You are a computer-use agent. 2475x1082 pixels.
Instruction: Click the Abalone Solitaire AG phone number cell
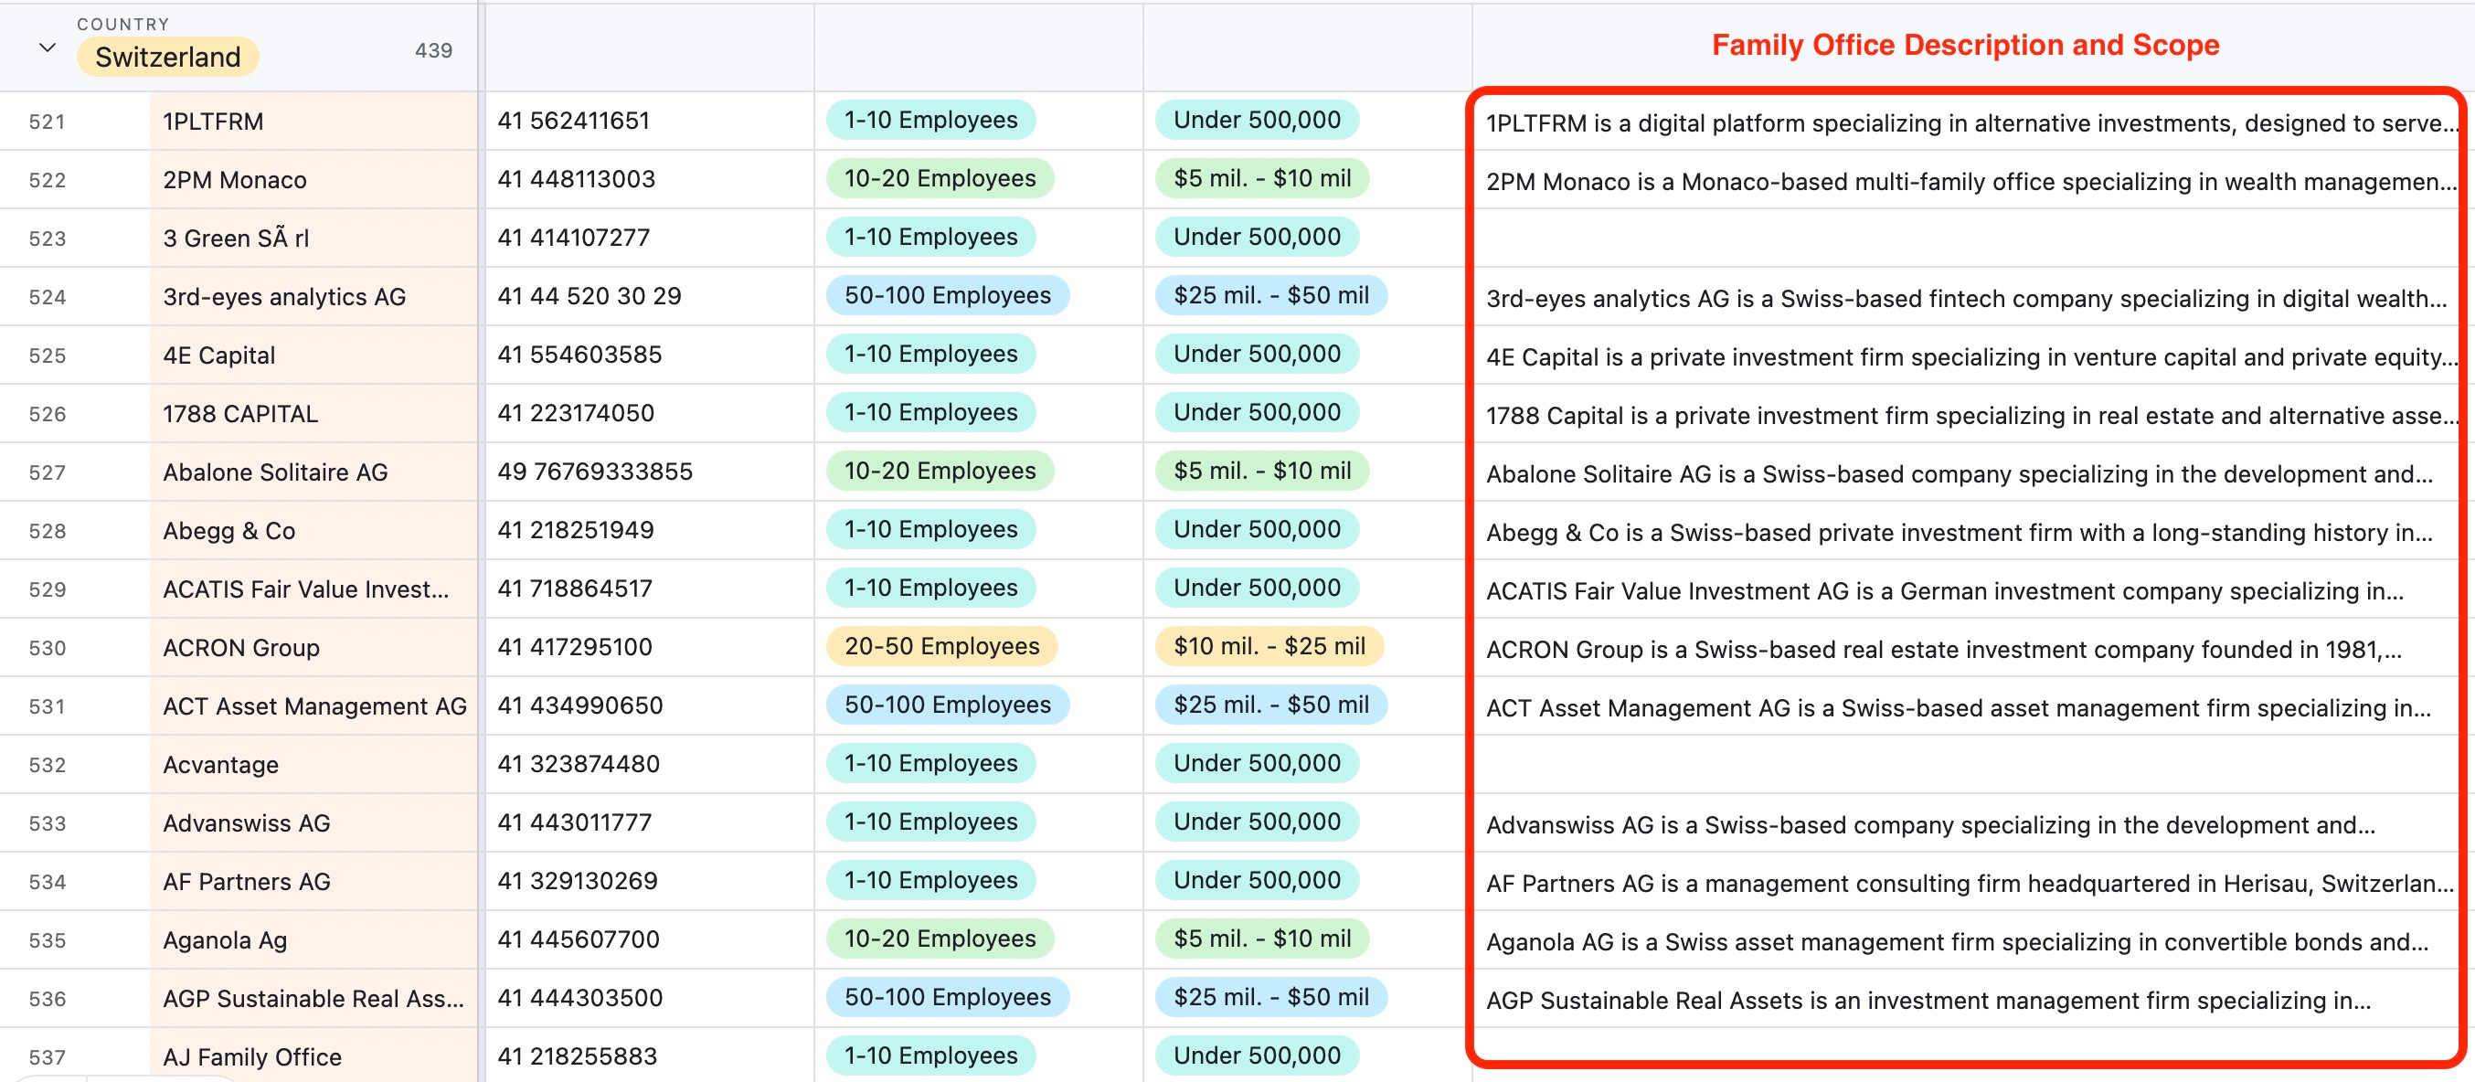(x=595, y=472)
